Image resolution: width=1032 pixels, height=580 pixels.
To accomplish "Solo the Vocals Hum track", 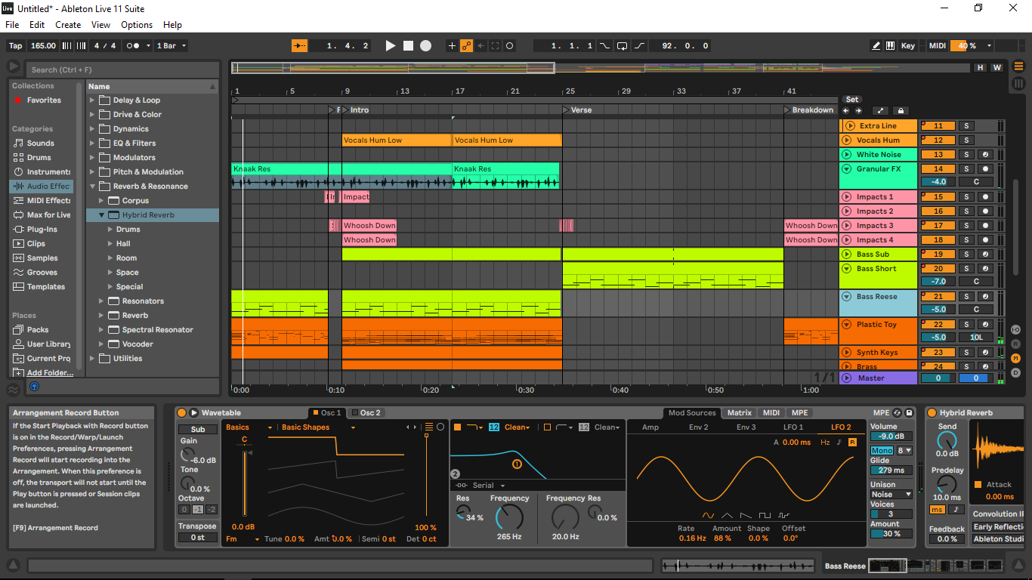I will click(x=966, y=140).
